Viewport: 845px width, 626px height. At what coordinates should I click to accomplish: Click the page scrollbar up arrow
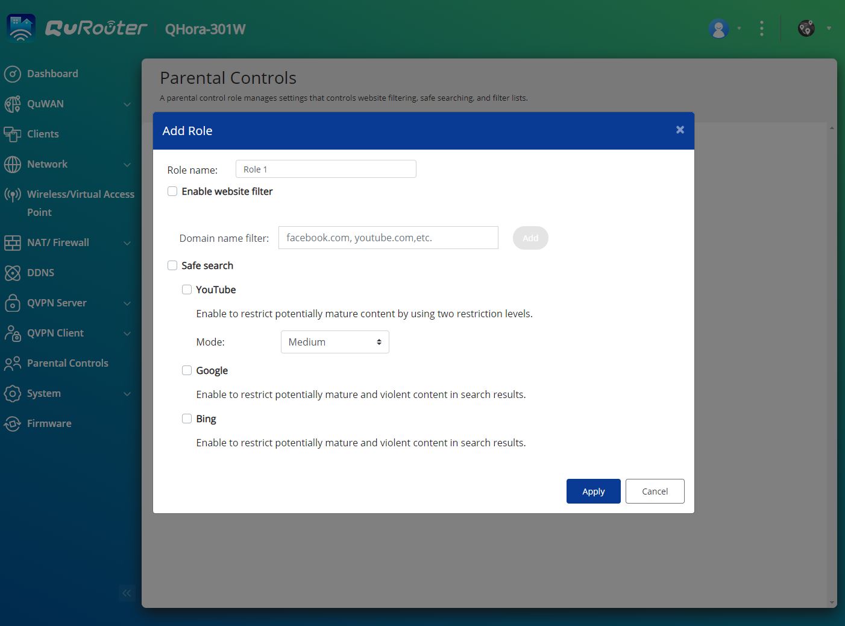[832, 128]
